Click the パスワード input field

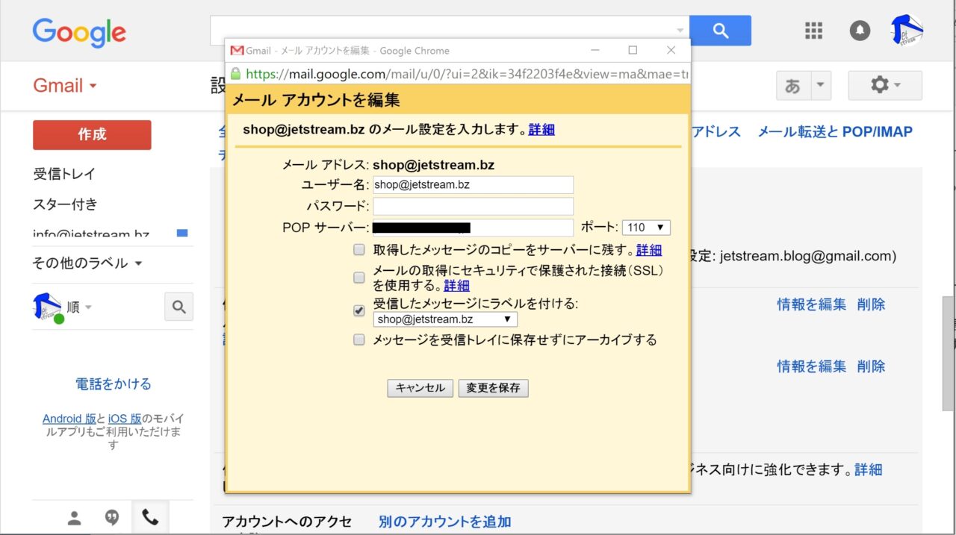click(x=473, y=207)
